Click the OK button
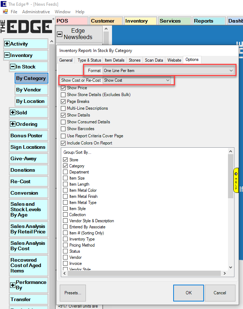 pos(189,293)
